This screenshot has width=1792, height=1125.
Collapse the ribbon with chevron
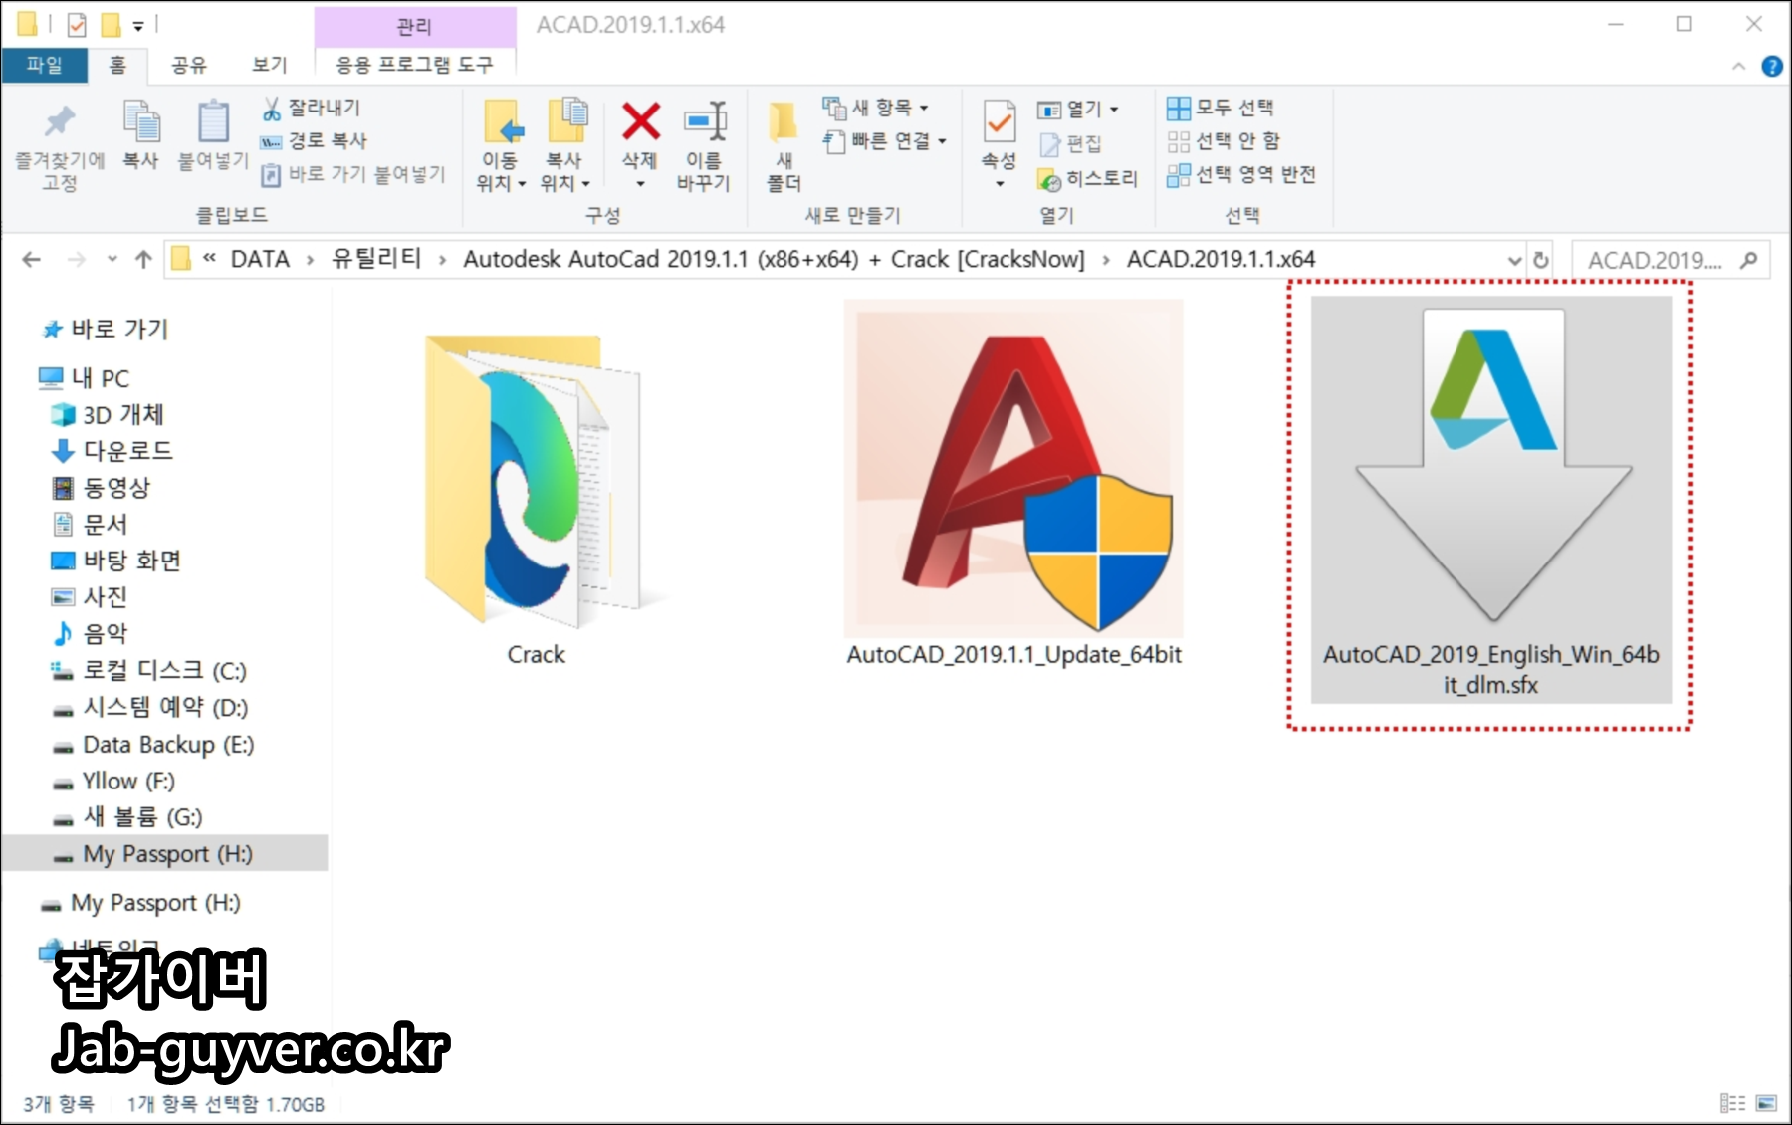[x=1738, y=67]
